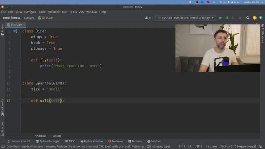The height and width of the screenshot is (149, 265).
Task: Collapse the class Bird fold marker
Action: click(x=21, y=31)
